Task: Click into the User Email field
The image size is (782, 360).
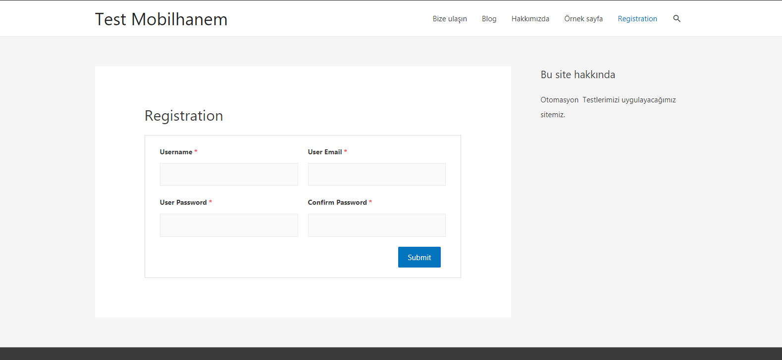Action: (376, 175)
